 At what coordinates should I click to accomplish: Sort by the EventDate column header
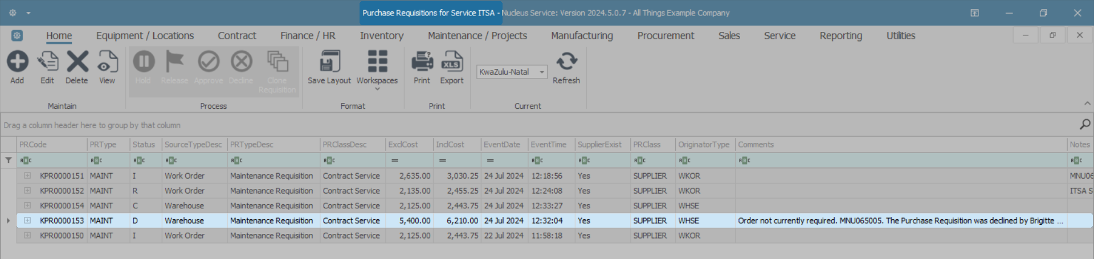coord(502,145)
